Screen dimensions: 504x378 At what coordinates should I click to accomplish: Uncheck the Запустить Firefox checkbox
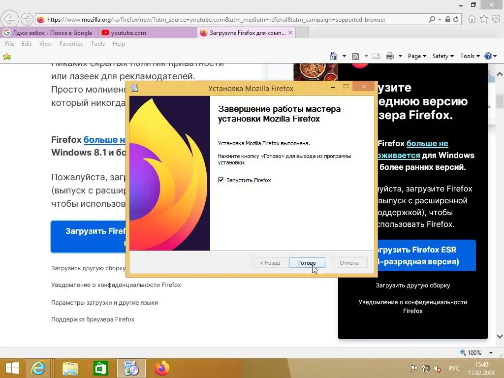(x=221, y=180)
